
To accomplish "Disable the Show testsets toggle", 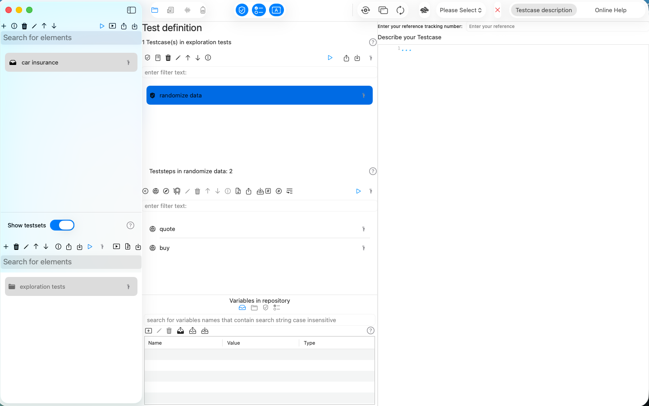I will pos(62,225).
